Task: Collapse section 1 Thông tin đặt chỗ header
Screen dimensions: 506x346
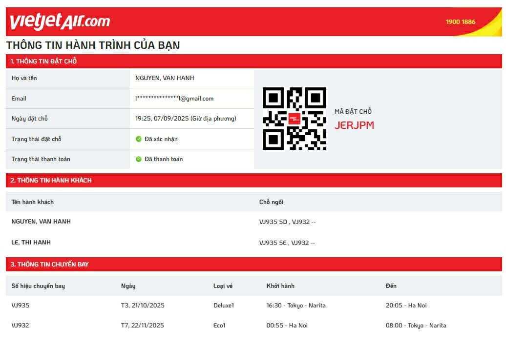Action: (44, 61)
